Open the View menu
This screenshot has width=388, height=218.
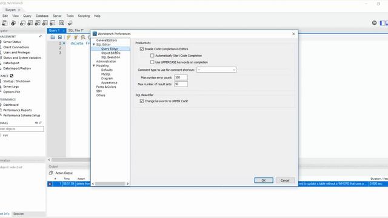coord(15,16)
